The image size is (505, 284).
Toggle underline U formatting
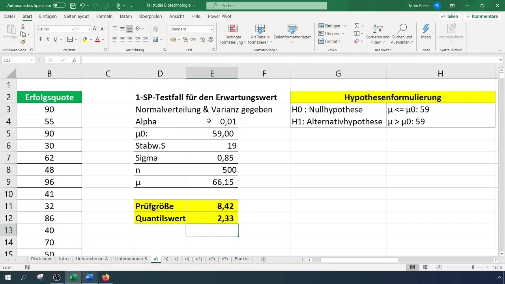pos(55,39)
